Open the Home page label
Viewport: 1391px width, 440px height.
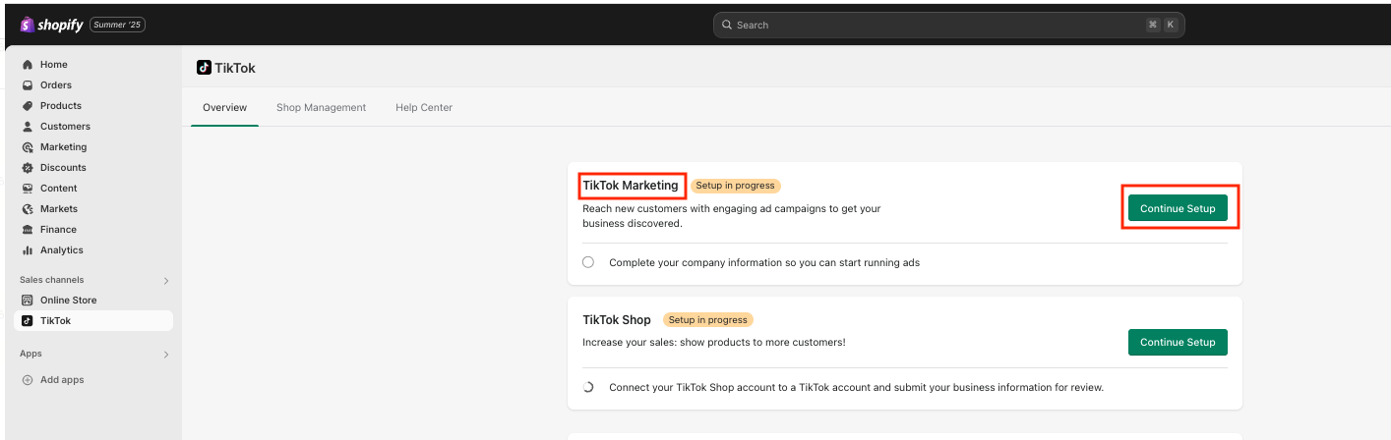click(x=54, y=65)
